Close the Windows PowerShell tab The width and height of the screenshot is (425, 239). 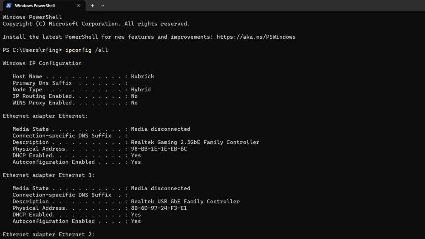(79, 6)
